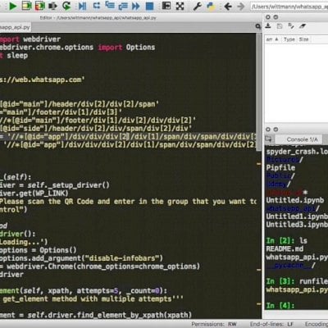Click the Re-run last script icon

tap(66, 6)
